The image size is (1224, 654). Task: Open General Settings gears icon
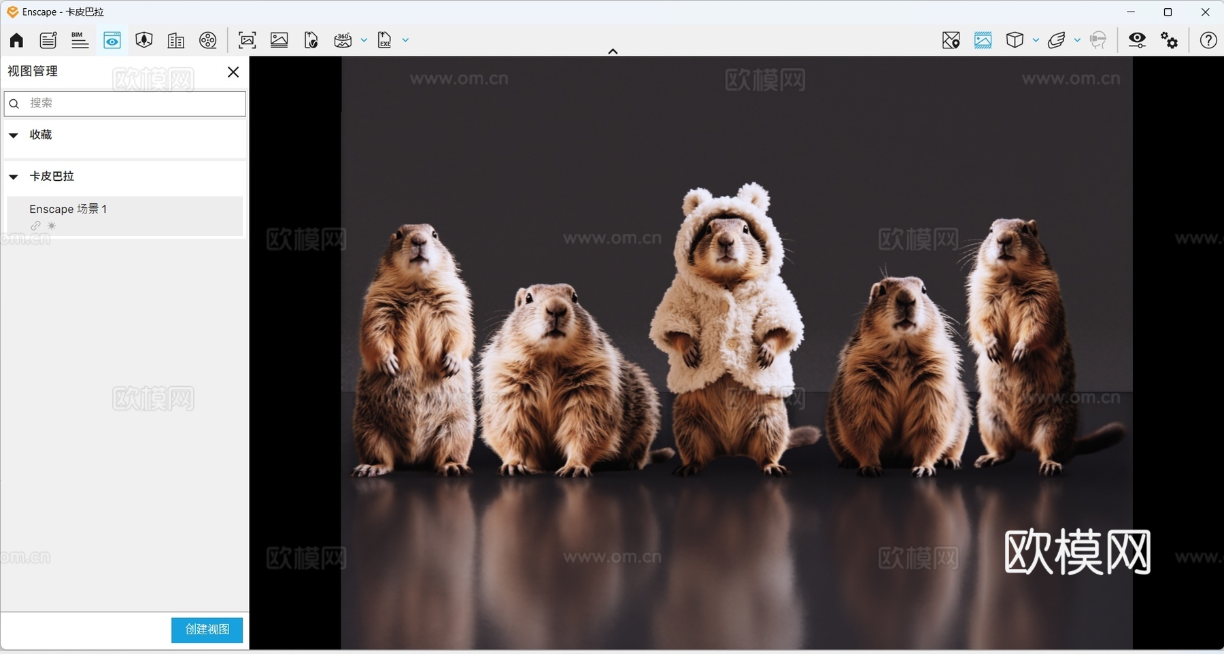[x=1170, y=40]
